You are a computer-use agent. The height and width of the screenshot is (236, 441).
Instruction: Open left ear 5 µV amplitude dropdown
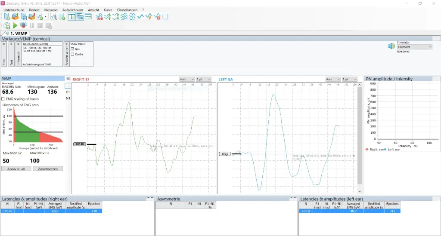[x=349, y=80]
